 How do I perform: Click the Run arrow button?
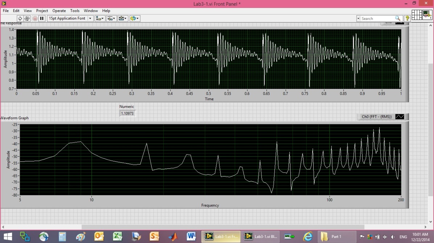pyautogui.click(x=20, y=18)
